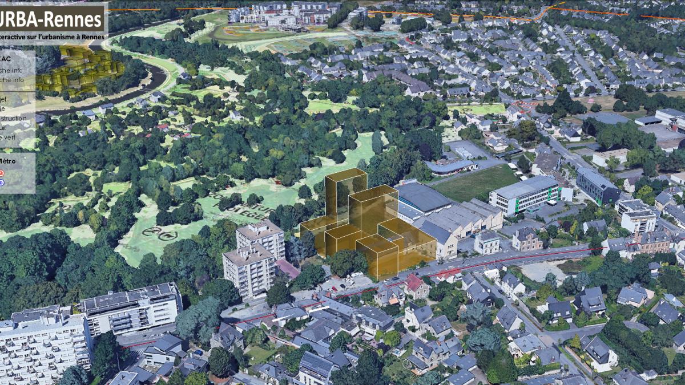Select the Métro heading in the legend
The image size is (685, 385).
(x=8, y=161)
